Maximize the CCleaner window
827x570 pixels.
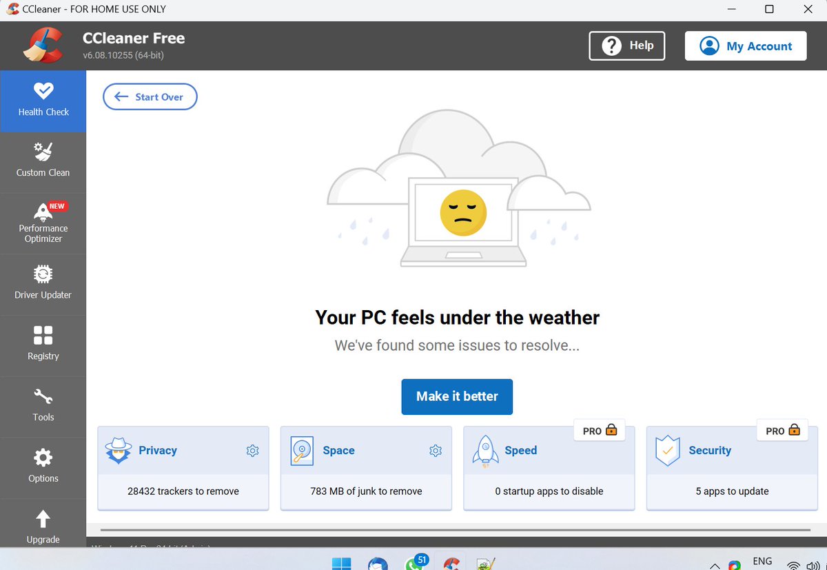pyautogui.click(x=769, y=10)
